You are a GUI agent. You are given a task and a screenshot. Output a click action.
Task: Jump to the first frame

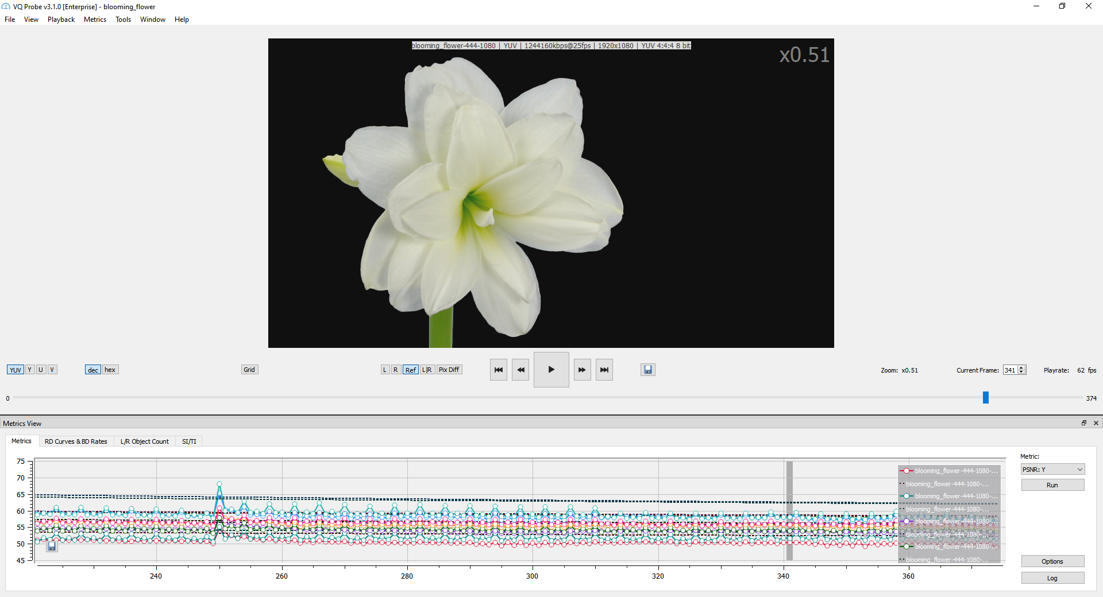[499, 370]
